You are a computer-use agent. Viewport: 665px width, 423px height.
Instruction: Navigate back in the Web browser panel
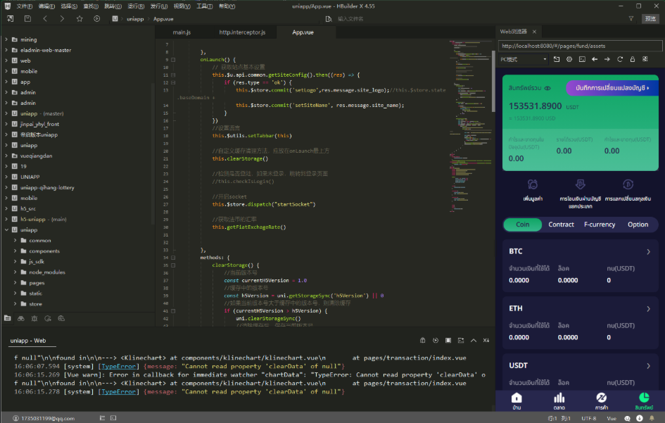pyautogui.click(x=595, y=59)
